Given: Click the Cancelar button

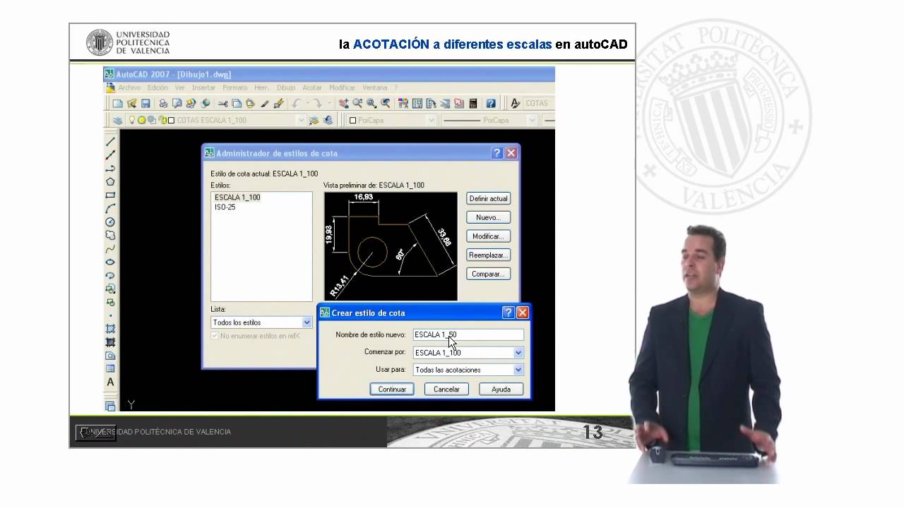Looking at the screenshot, I should coord(446,389).
